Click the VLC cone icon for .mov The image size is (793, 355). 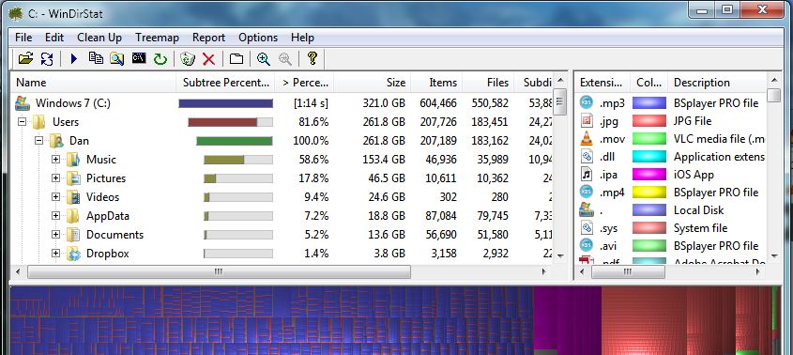point(587,139)
